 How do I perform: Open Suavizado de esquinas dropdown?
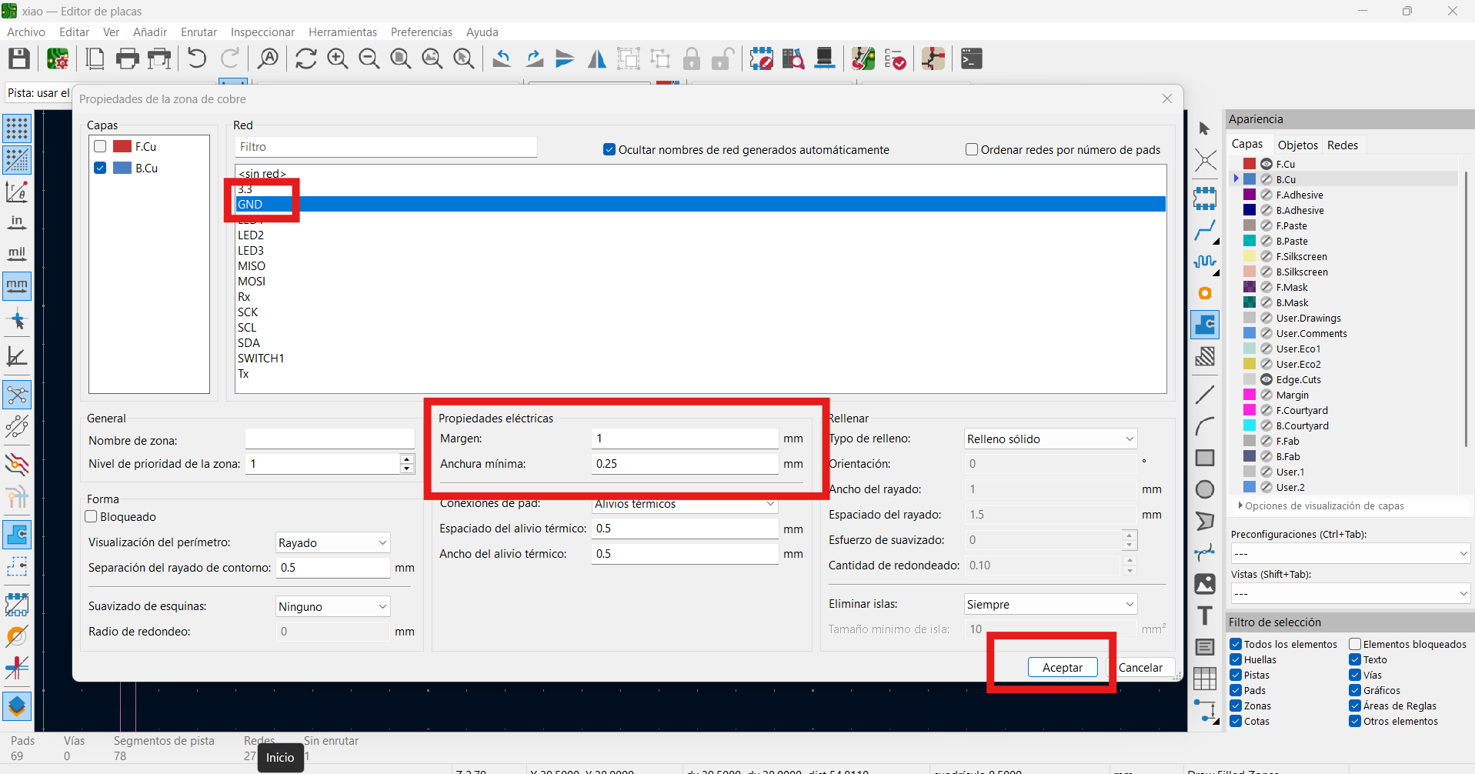(332, 606)
